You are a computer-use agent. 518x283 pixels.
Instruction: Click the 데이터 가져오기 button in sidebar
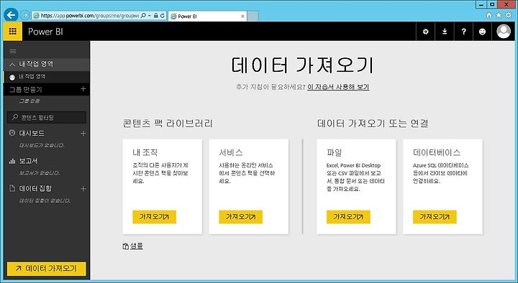pyautogui.click(x=47, y=269)
